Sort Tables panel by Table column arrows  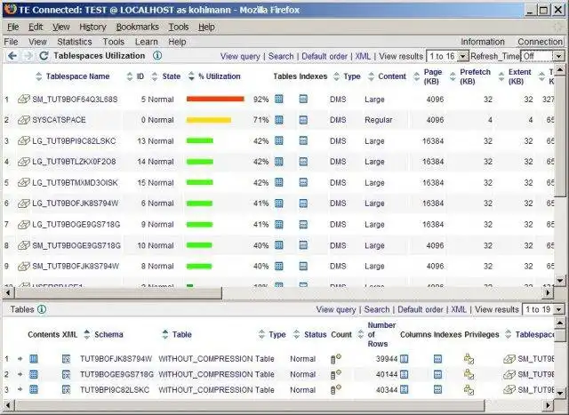pyautogui.click(x=165, y=334)
